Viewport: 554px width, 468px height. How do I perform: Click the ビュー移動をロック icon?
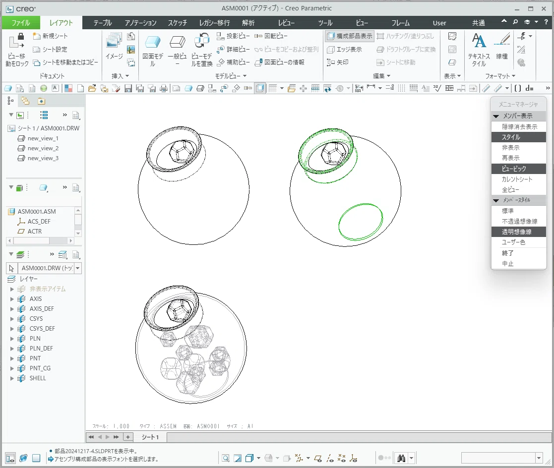click(16, 41)
